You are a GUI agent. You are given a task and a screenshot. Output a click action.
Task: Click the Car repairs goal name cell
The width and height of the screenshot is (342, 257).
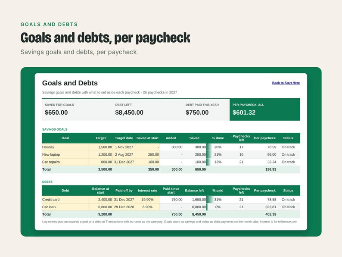point(65,162)
